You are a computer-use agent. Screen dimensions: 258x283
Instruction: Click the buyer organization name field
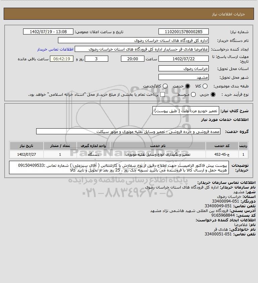click(133, 41)
